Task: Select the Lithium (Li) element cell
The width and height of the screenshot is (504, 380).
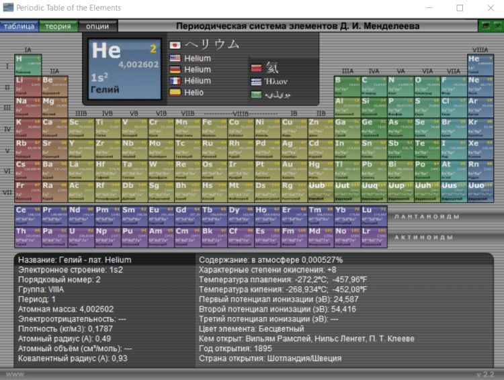Action: [28, 86]
